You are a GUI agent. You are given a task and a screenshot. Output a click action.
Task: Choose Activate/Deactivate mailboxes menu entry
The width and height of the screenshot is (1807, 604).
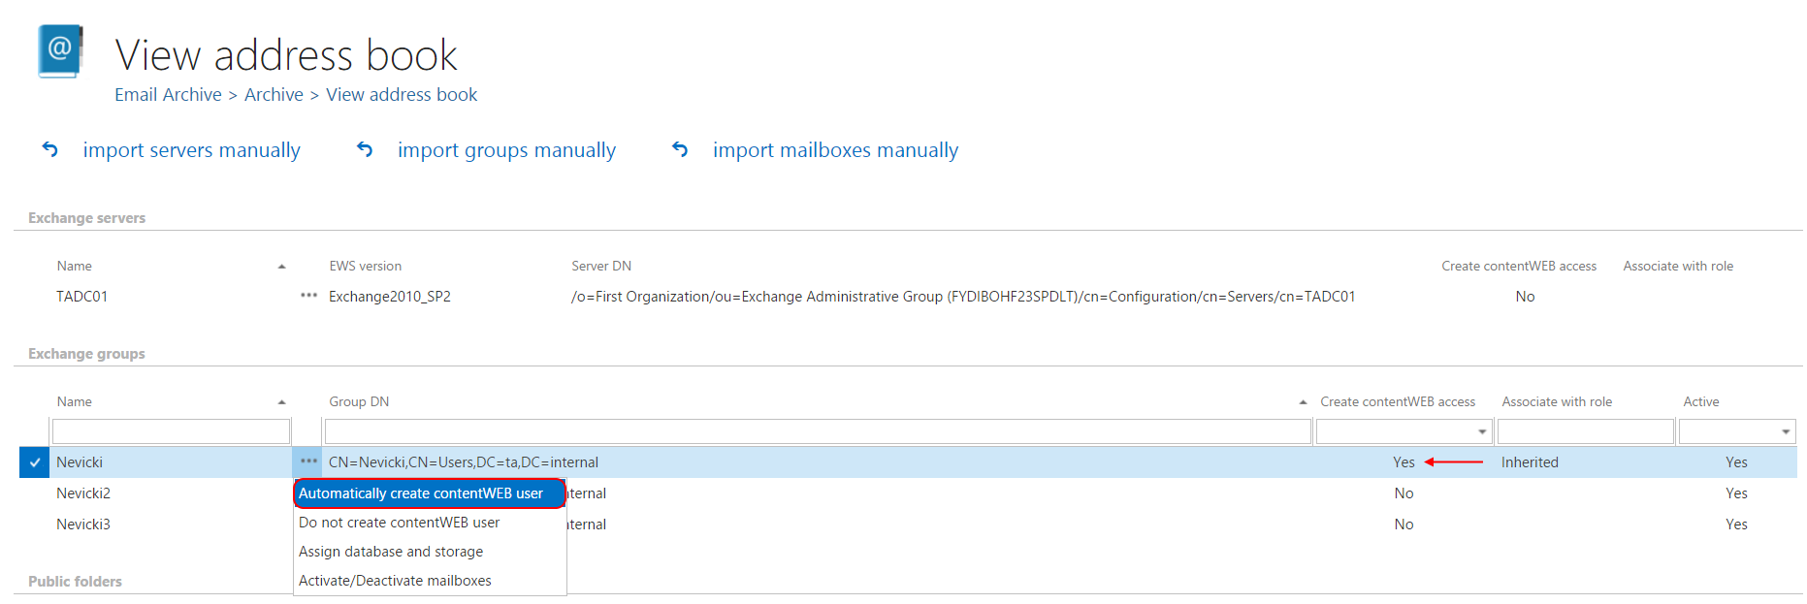[x=395, y=581]
